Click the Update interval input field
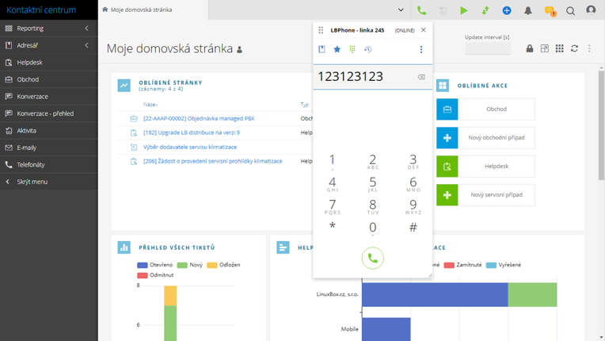Image resolution: width=605 pixels, height=341 pixels. point(487,48)
